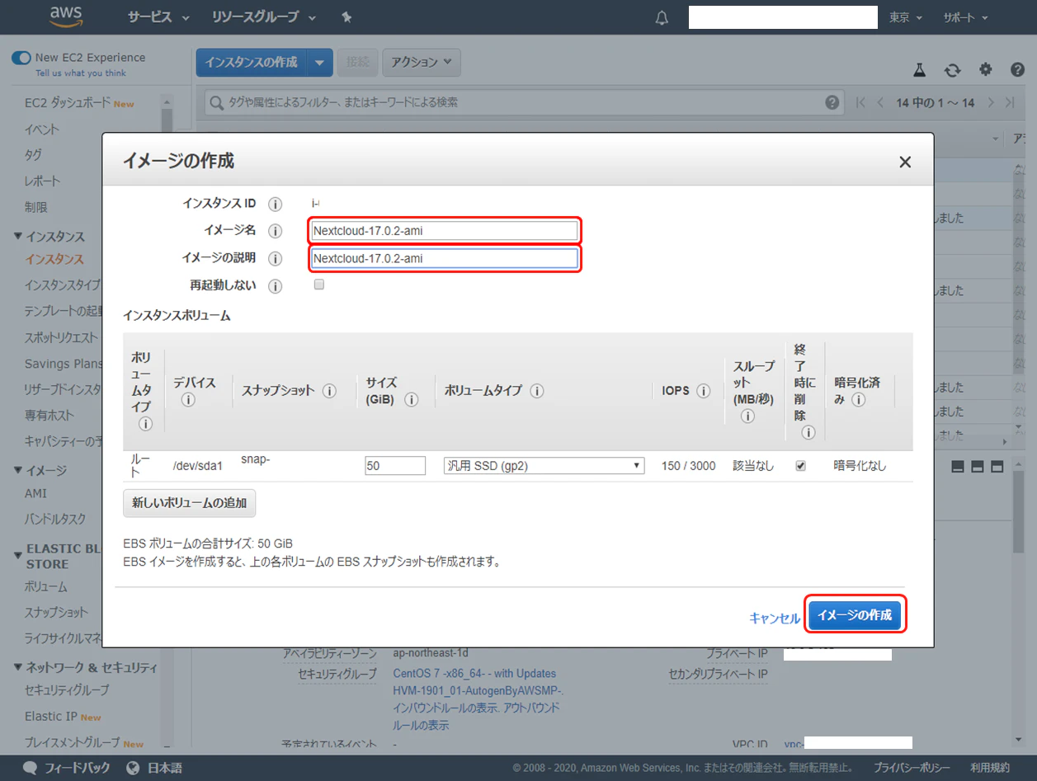Open EC2 ダッシュボード in sidebar
1037x781 pixels.
point(69,104)
